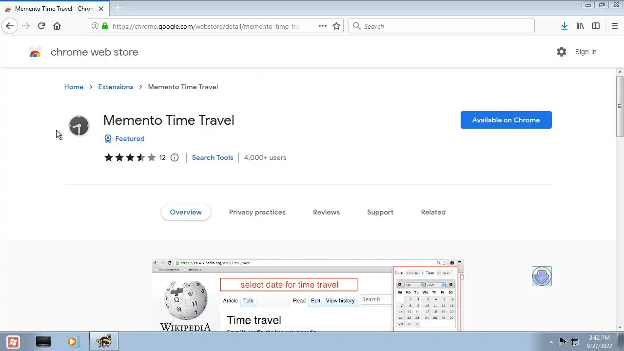Bookmark this page with star icon
The image size is (624, 351).
click(336, 26)
